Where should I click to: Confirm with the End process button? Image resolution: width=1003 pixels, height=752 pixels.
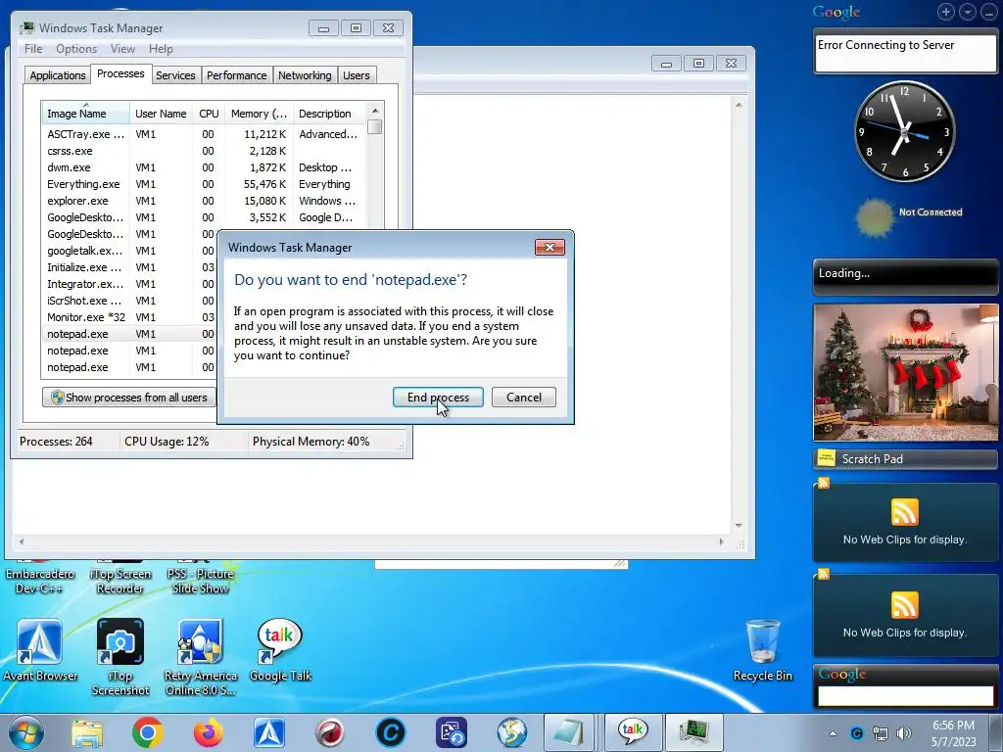pos(438,398)
